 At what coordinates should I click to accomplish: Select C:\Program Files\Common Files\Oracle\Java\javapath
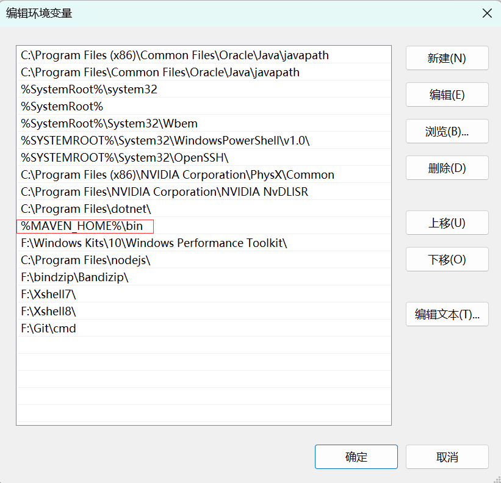pyautogui.click(x=204, y=72)
